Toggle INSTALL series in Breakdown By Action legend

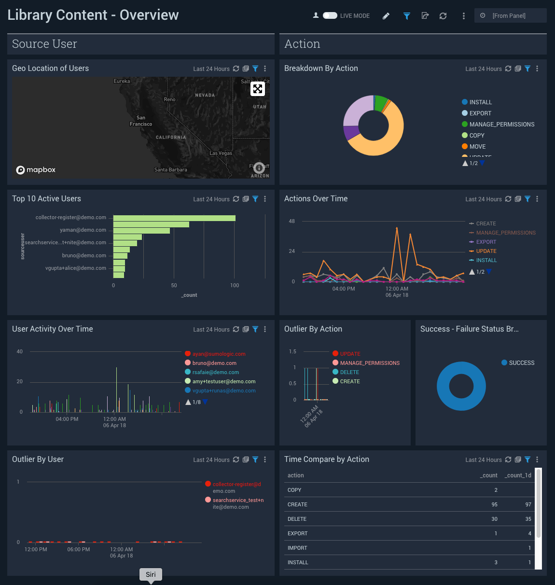(480, 102)
